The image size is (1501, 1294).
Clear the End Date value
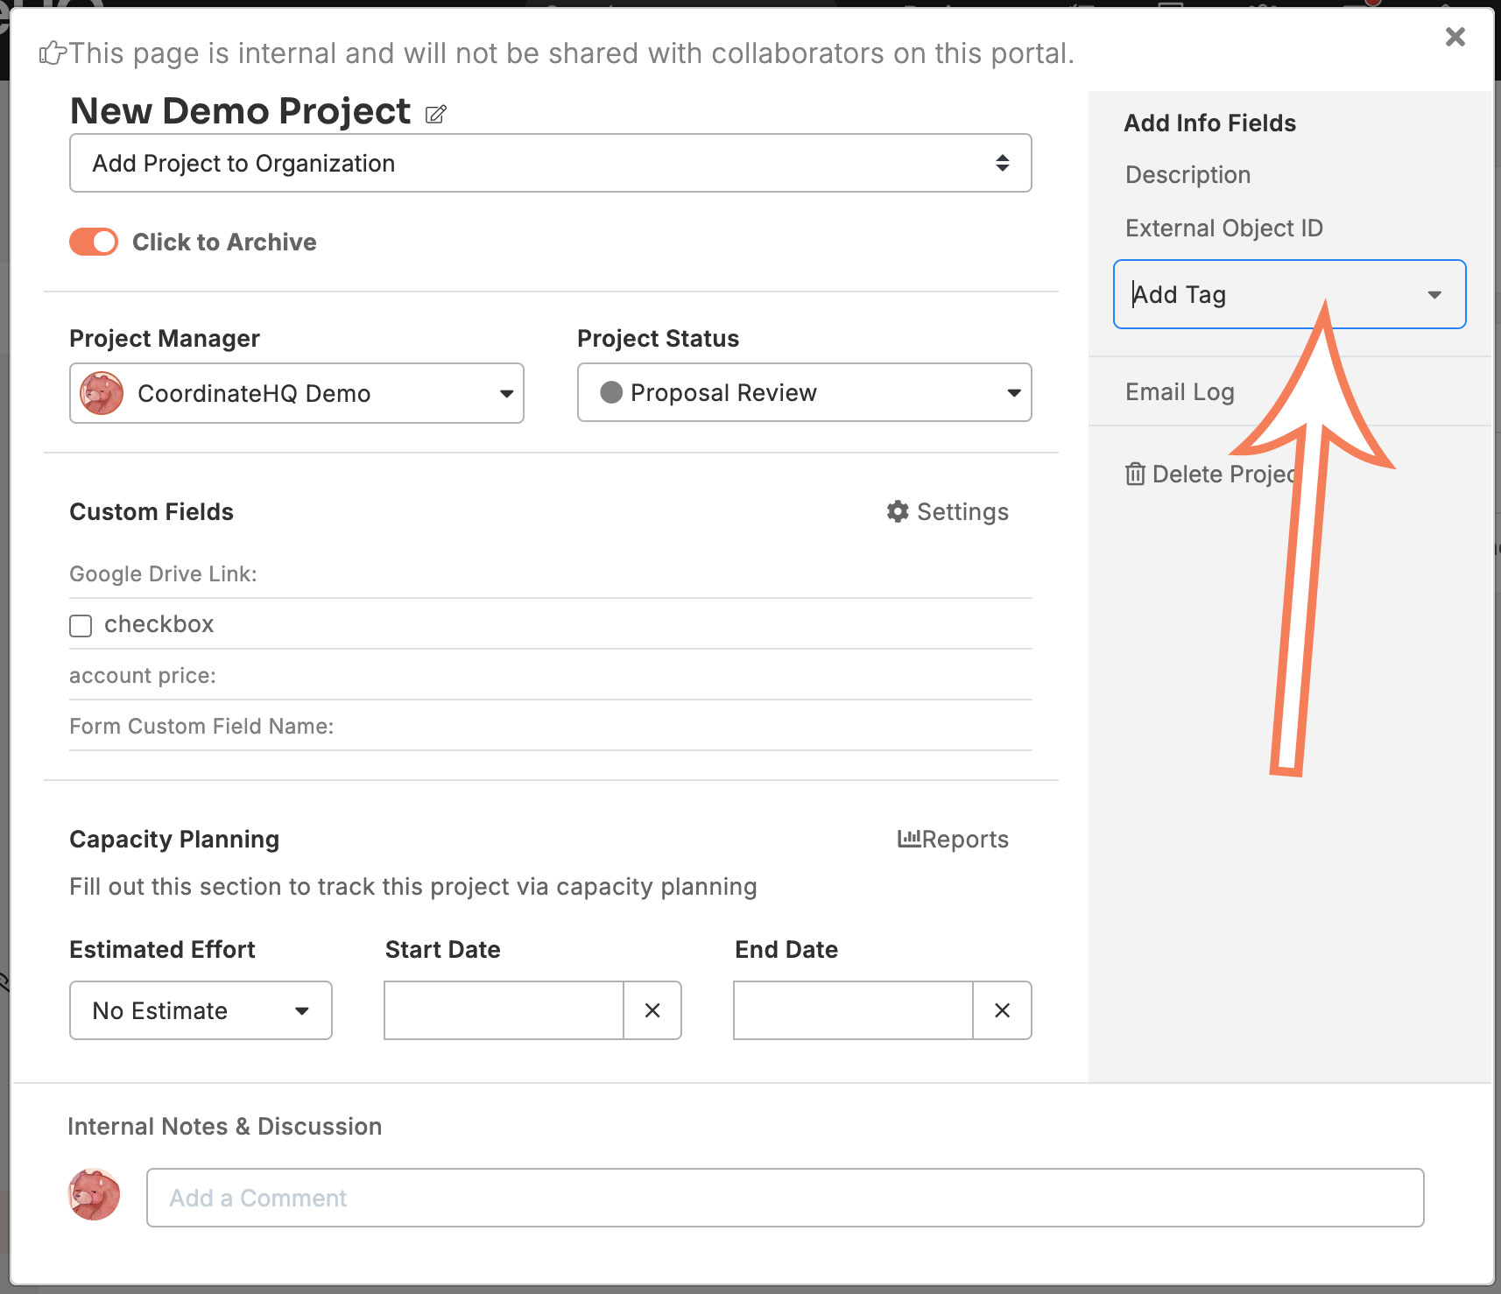click(1003, 1010)
